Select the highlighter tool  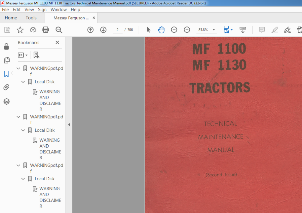pyautogui.click(x=275, y=30)
